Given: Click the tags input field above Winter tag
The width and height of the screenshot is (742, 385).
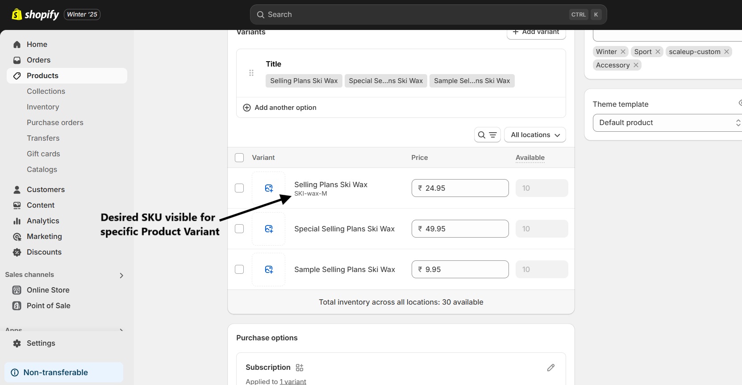Looking at the screenshot, I should coord(667,35).
